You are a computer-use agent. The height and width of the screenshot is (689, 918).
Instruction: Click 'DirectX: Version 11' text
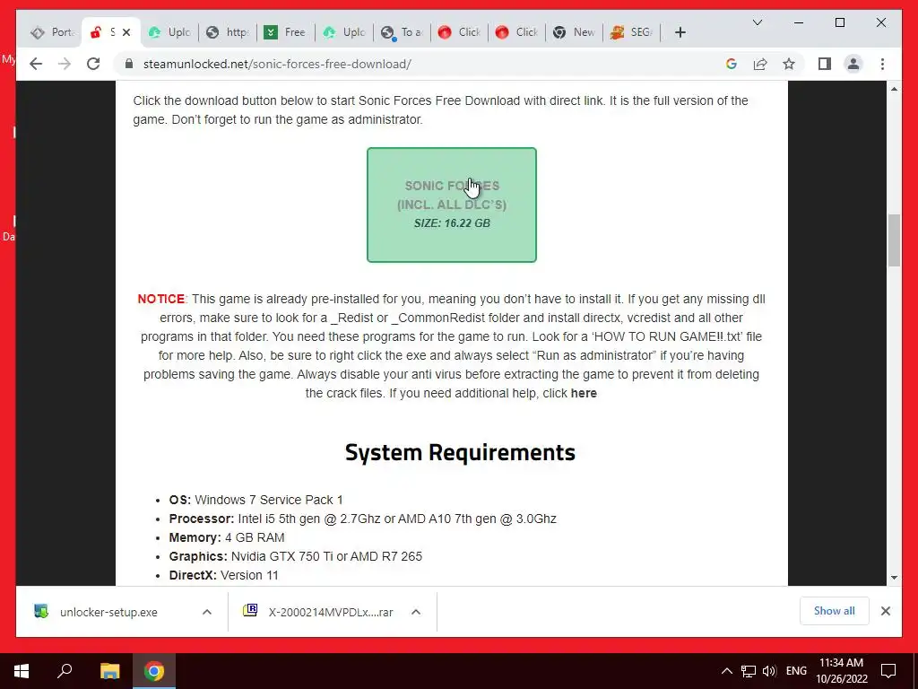coord(223,575)
